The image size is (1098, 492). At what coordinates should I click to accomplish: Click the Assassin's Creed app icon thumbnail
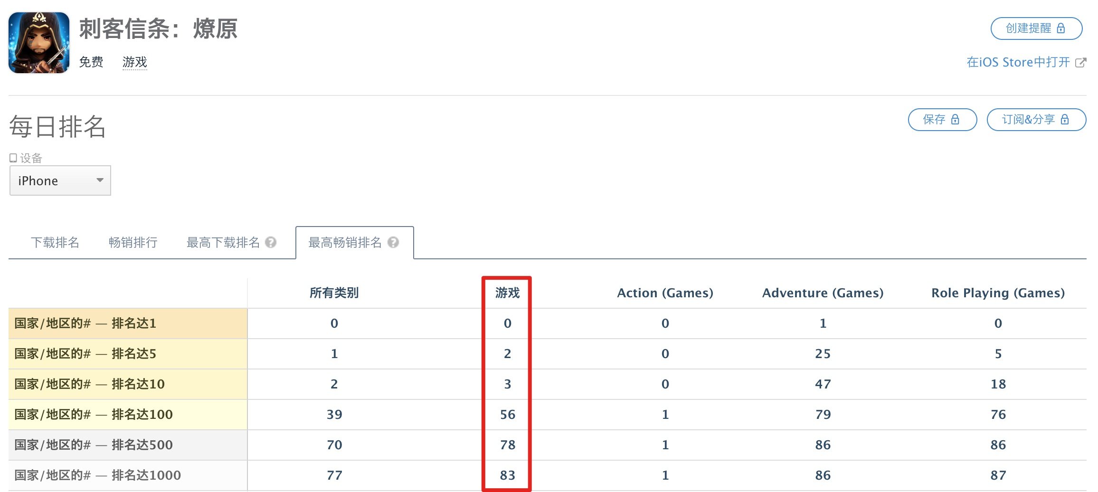(39, 43)
